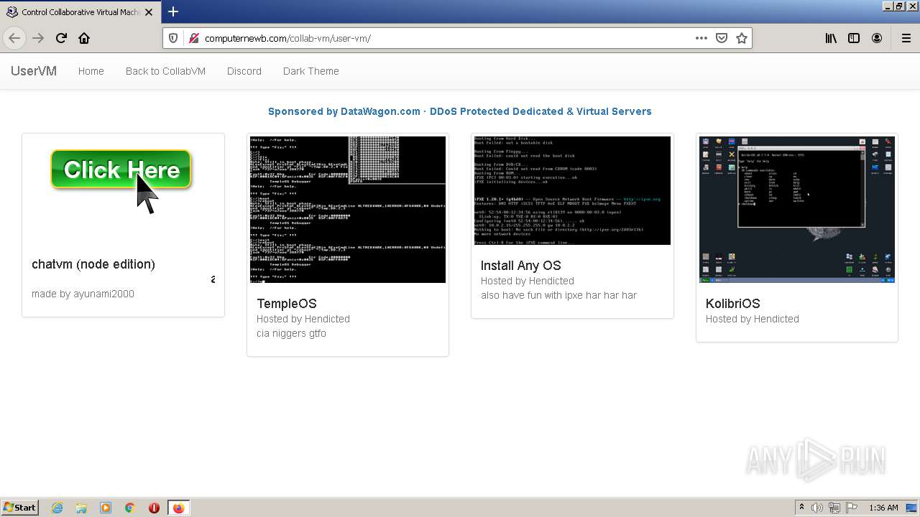Open Windows Explorer folder in taskbar
This screenshot has height=517, width=920.
81,508
